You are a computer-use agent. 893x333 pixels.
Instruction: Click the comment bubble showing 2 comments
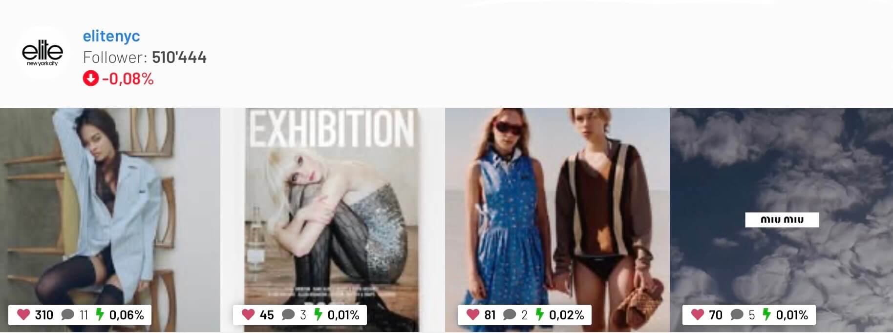tap(510, 315)
